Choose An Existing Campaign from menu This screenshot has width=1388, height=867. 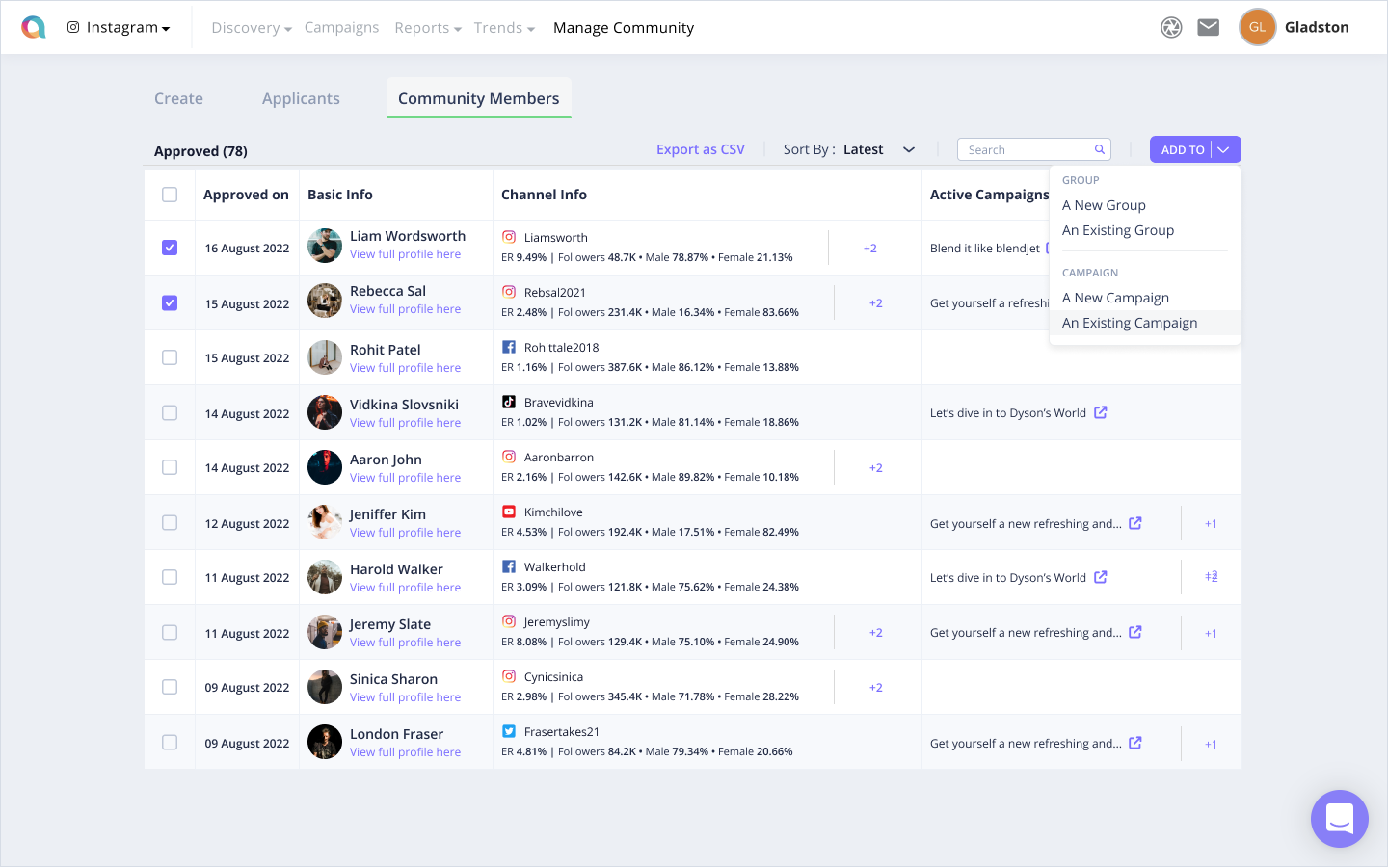(x=1129, y=323)
